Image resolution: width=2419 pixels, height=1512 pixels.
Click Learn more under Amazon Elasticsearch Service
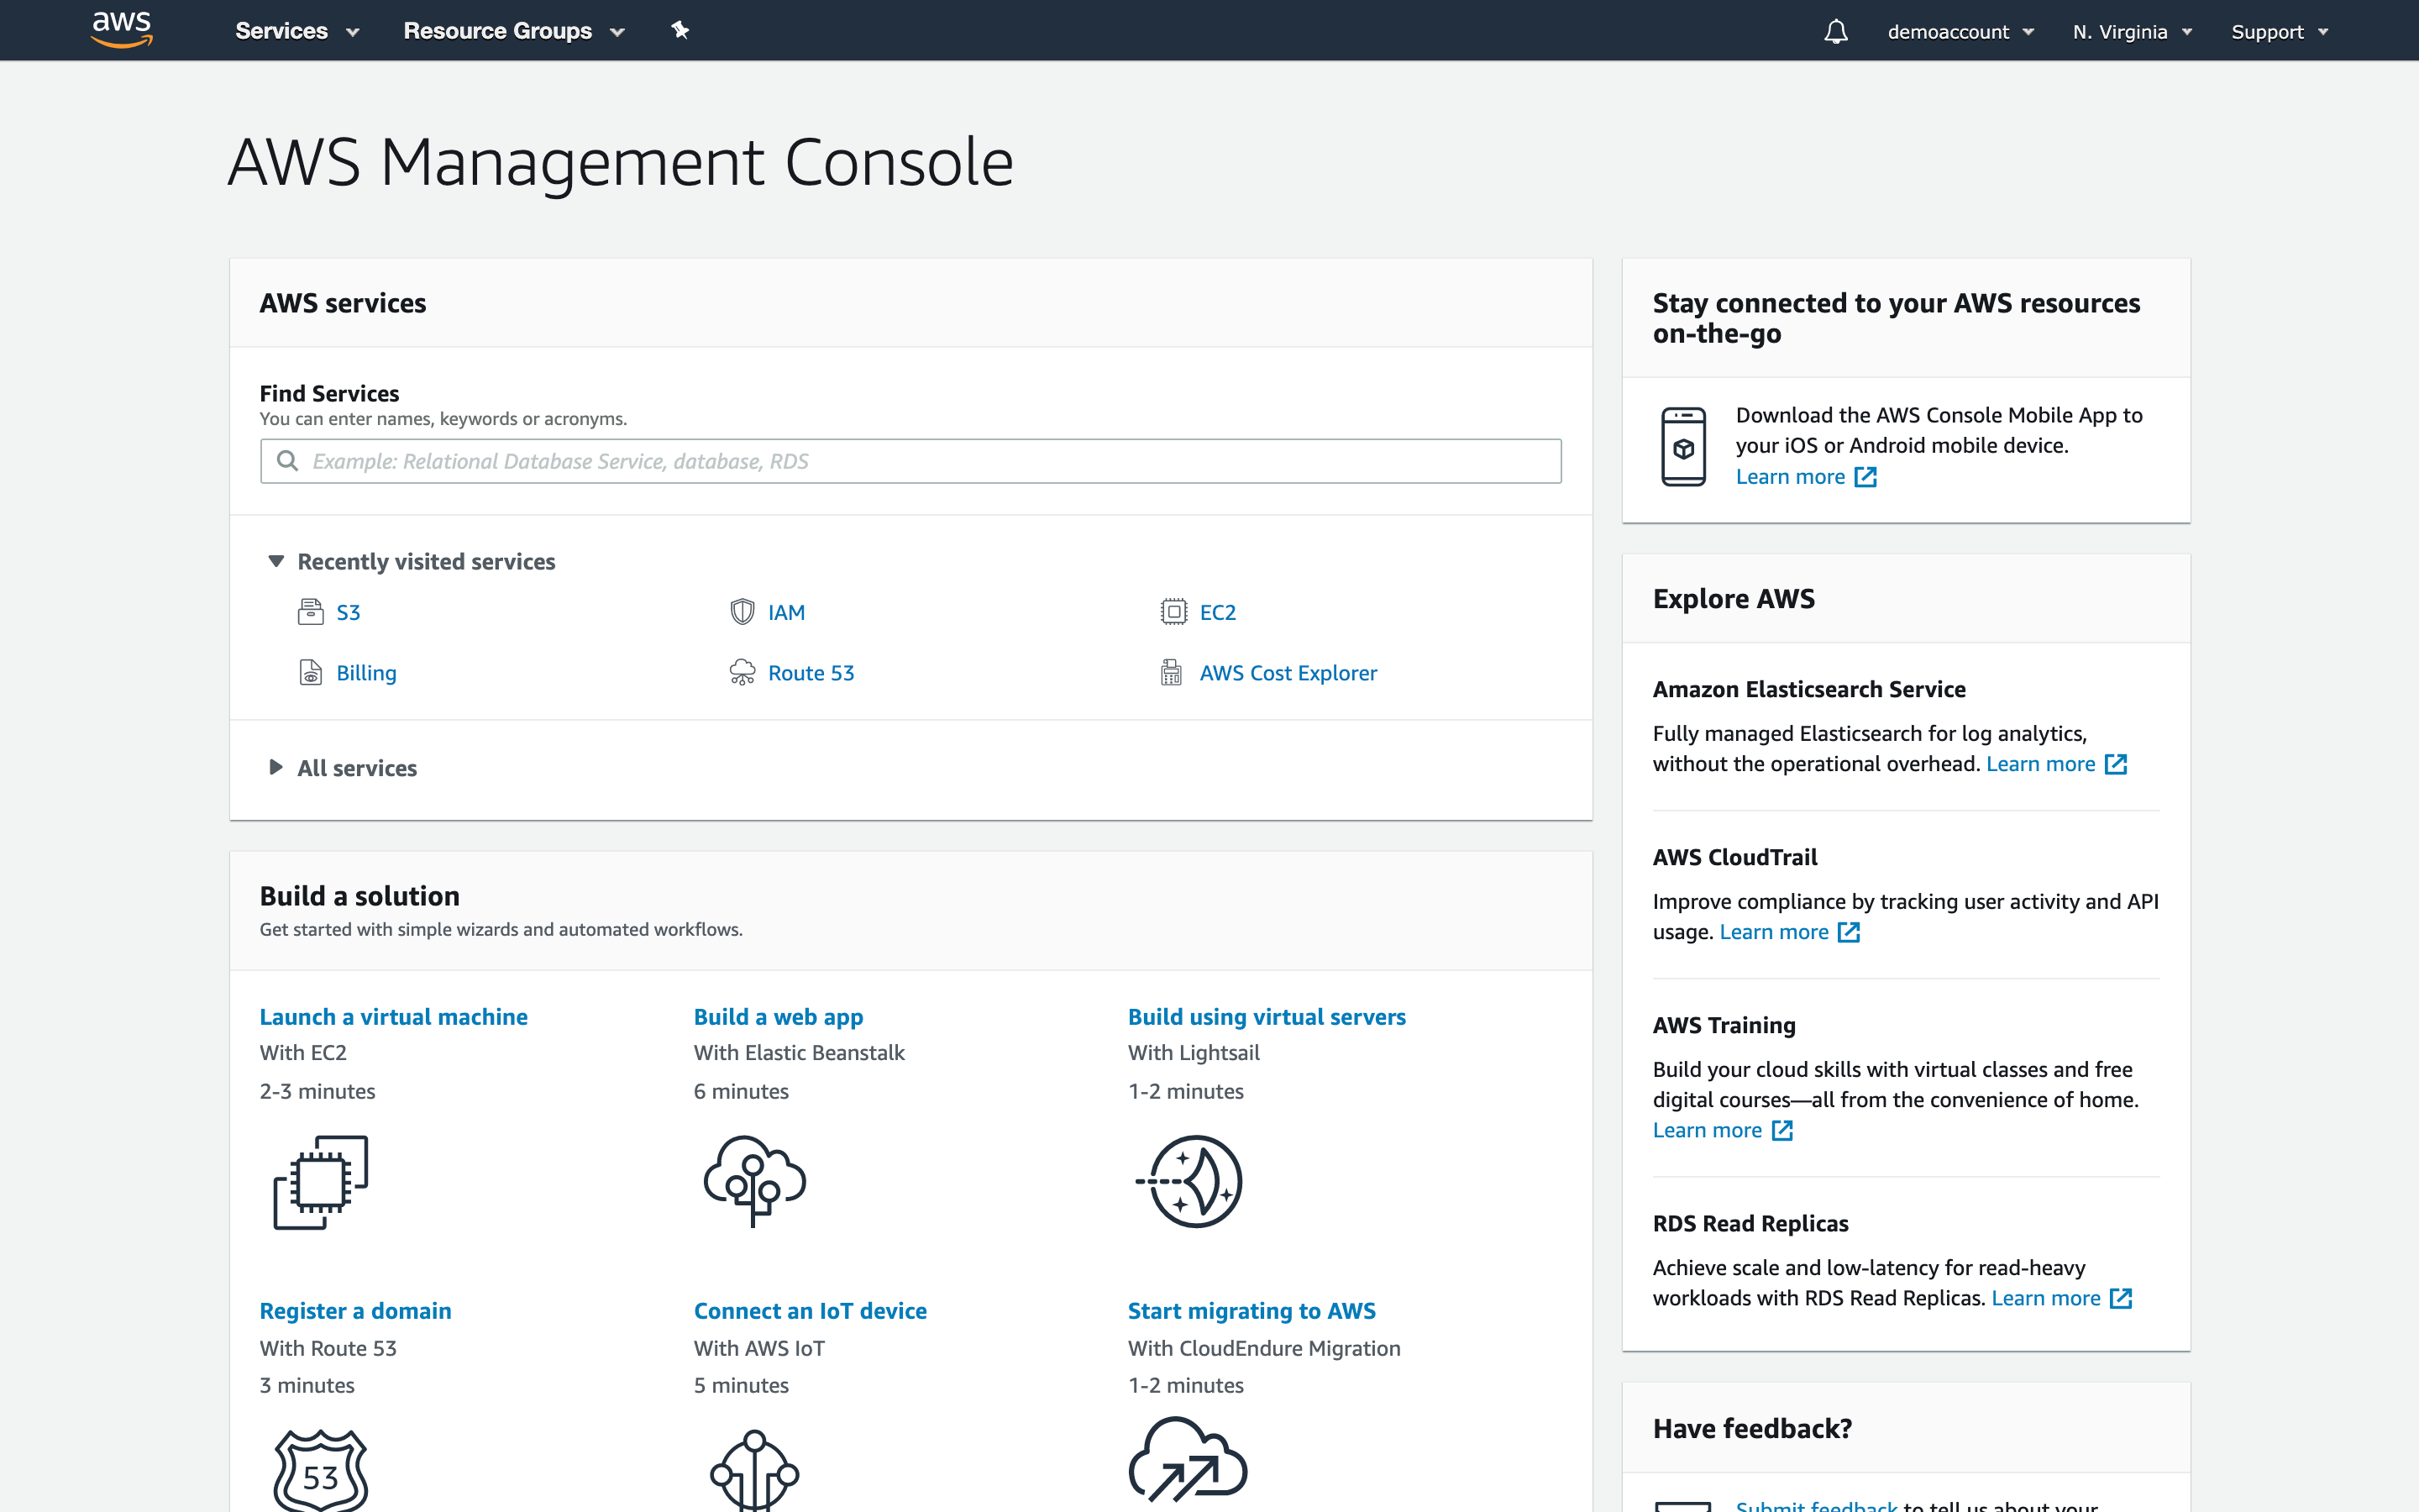(2040, 764)
